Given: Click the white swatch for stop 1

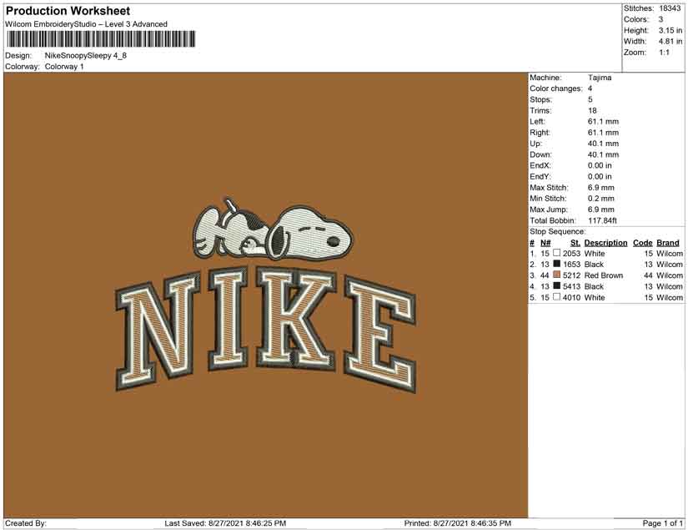Looking at the screenshot, I should (557, 253).
